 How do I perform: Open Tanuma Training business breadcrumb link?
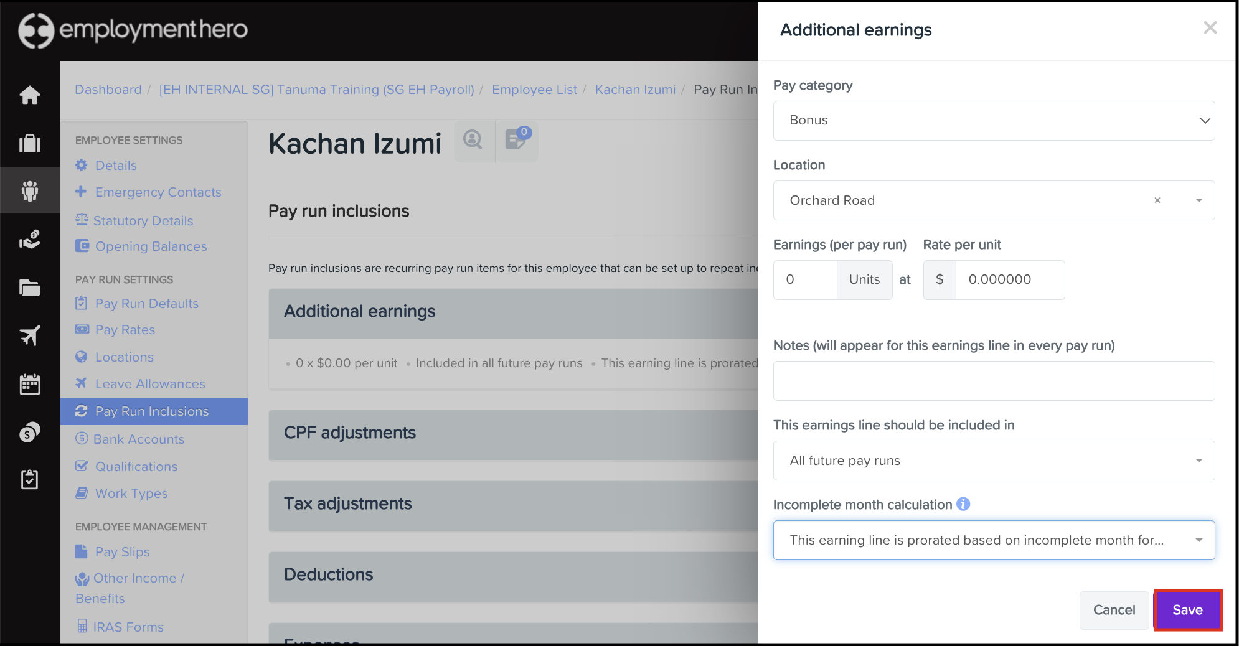tap(316, 90)
